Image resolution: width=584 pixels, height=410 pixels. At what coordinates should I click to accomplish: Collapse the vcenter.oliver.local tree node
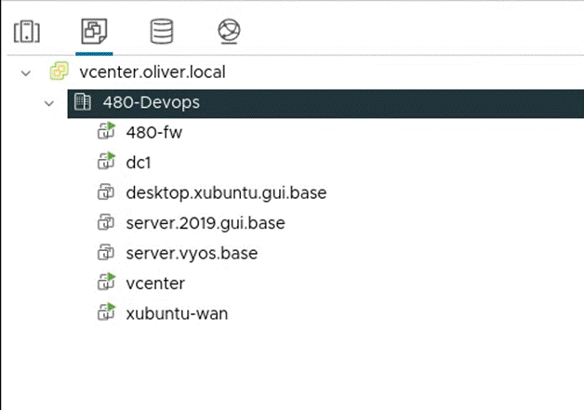[26, 73]
